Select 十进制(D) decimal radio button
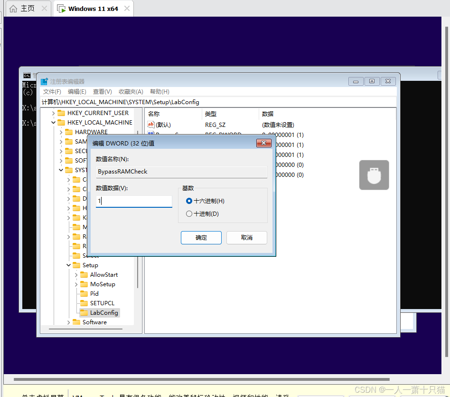Viewport: 450px width, 397px height. point(189,214)
